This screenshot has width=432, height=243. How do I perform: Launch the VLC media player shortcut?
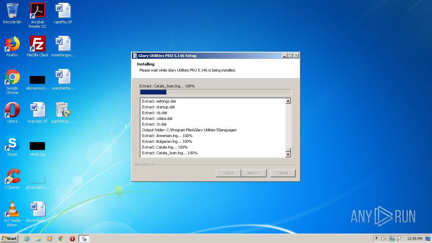coord(12,214)
